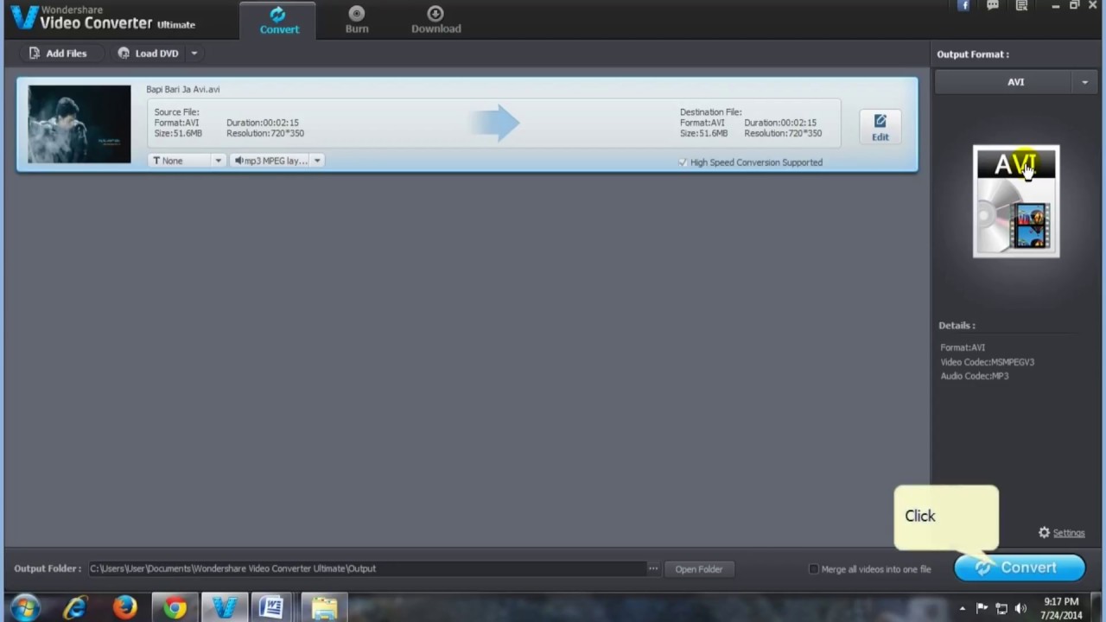
Task: Switch to the Burn tab
Action: (357, 20)
